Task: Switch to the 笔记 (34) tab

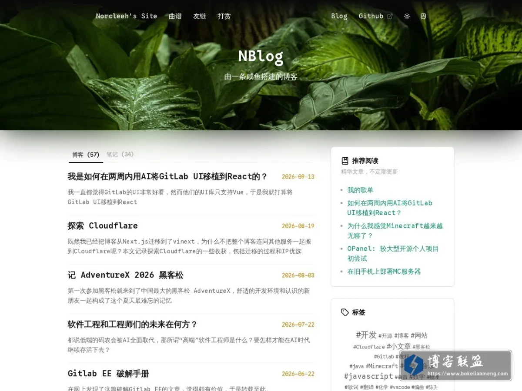Action: 120,154
